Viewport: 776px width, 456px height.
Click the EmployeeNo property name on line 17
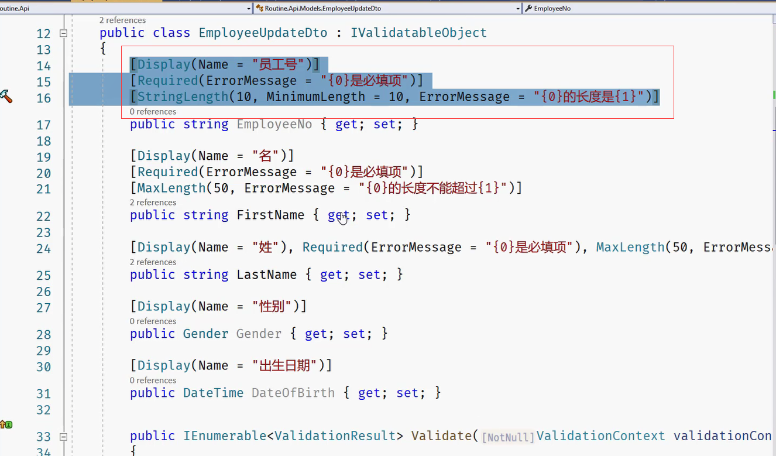tap(274, 124)
